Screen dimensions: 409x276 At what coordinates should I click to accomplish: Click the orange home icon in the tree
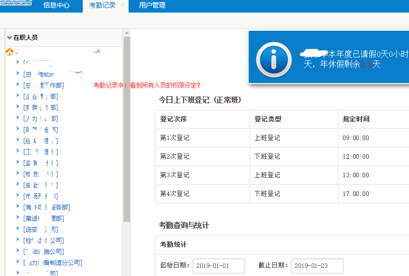point(9,51)
